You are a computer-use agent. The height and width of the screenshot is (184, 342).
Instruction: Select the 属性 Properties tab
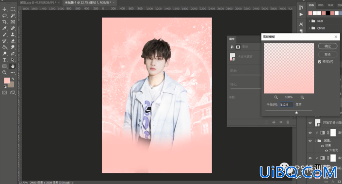(x=231, y=39)
